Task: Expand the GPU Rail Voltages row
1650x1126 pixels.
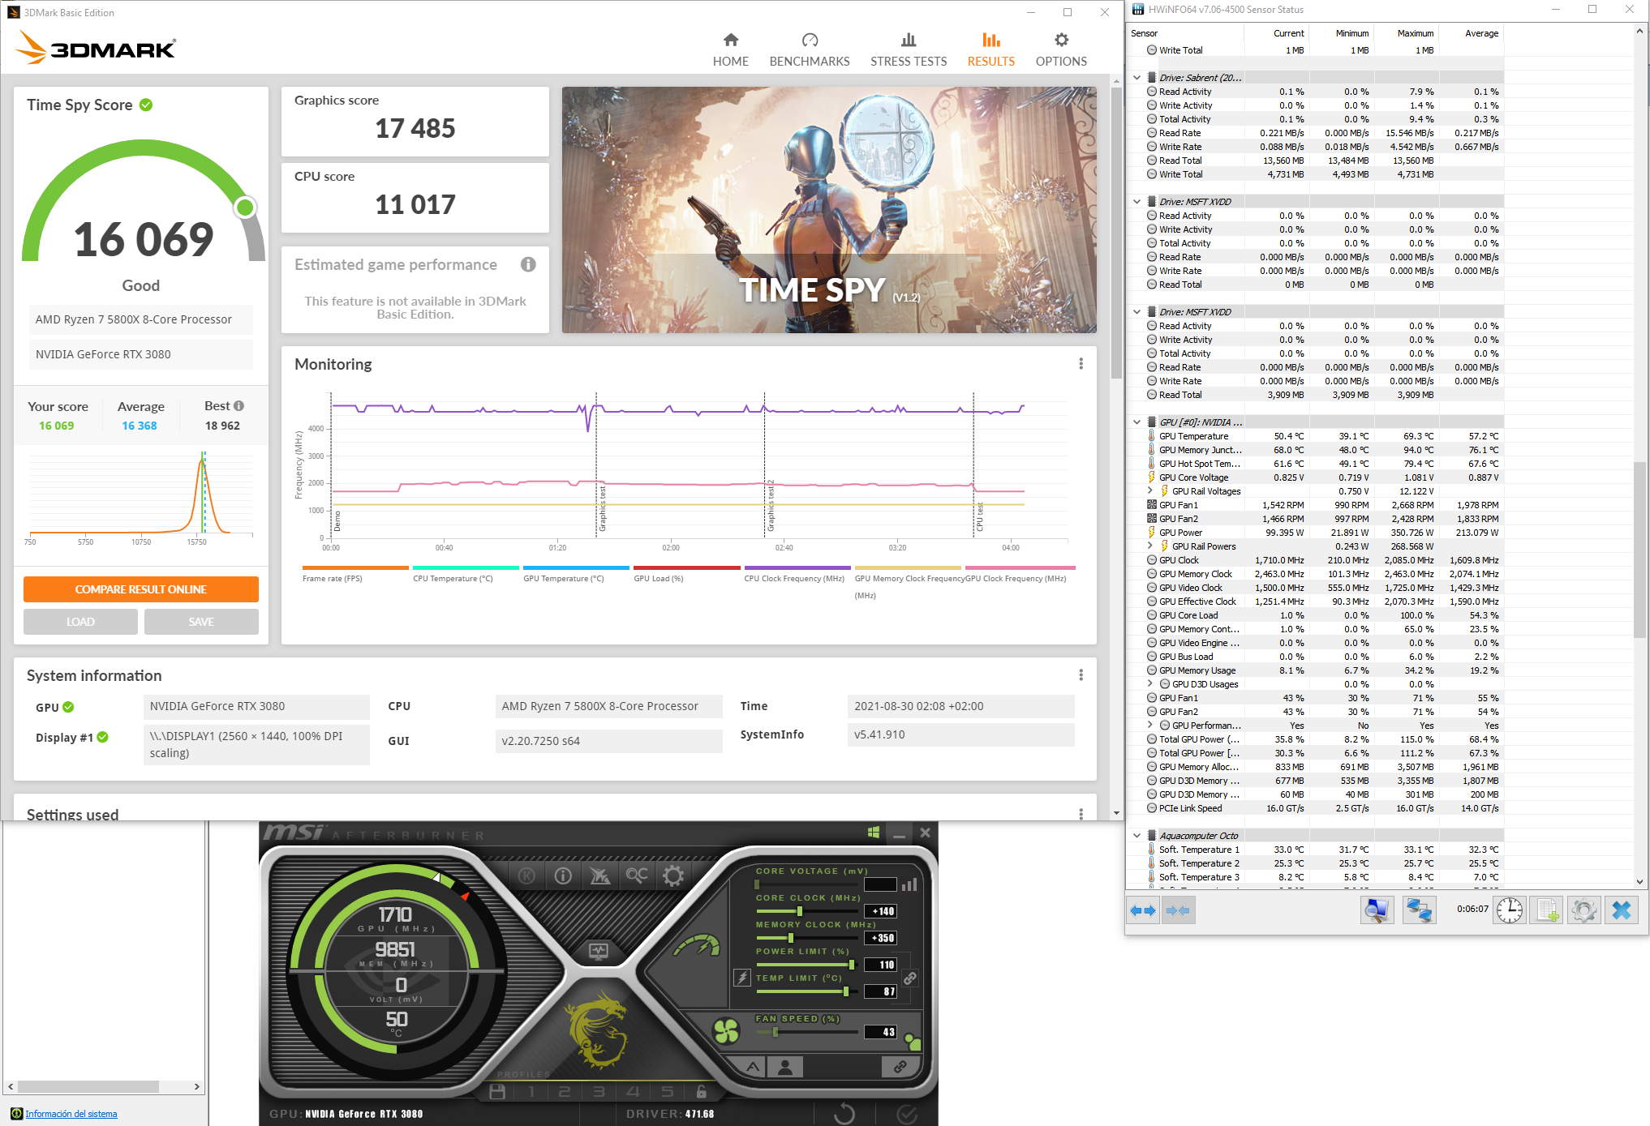Action: (1150, 491)
